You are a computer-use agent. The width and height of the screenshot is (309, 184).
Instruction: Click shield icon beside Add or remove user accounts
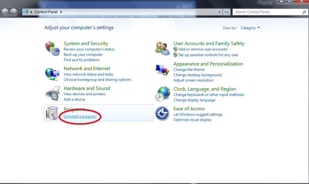coord(175,49)
